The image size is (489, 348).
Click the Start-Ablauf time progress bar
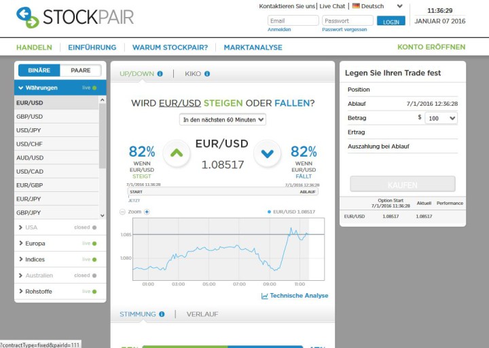(223, 191)
